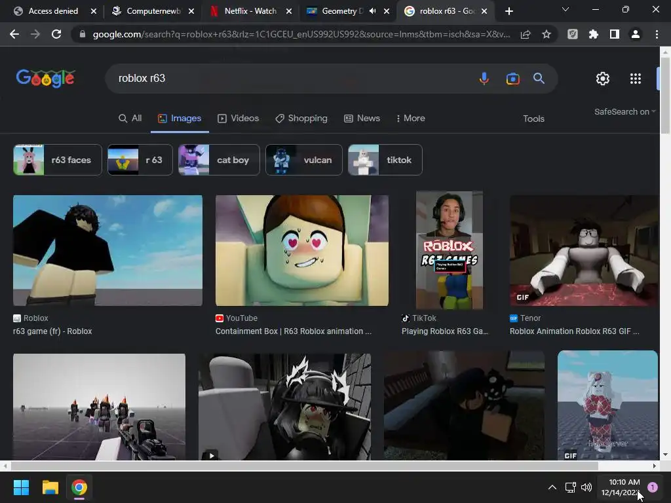Open the Playing Roblox R63 TikTok link

tap(445, 331)
